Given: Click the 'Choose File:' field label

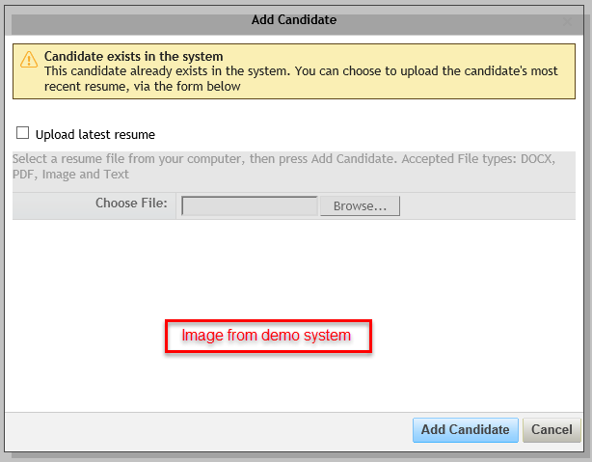Looking at the screenshot, I should (x=131, y=204).
